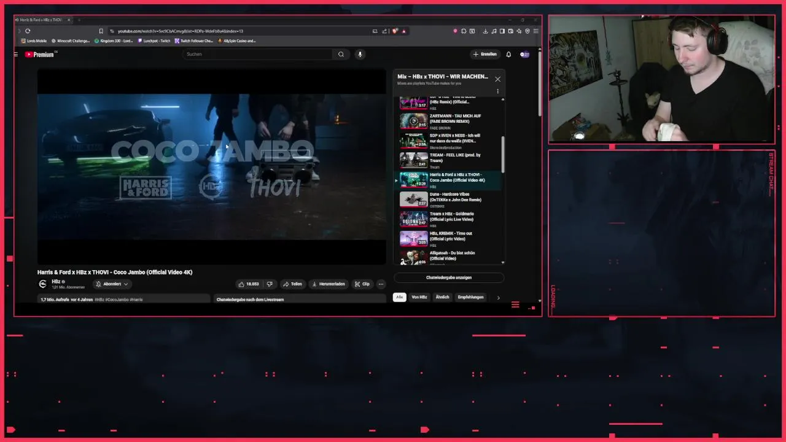Click the #CocoJambo hashtag

(x=117, y=300)
